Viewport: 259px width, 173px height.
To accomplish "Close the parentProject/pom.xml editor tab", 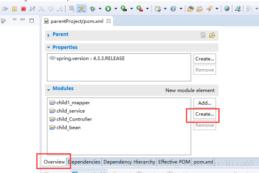I will pos(108,21).
